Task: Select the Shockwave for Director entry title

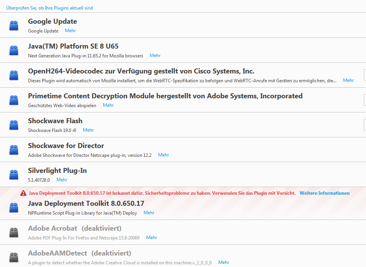Action: pos(66,146)
